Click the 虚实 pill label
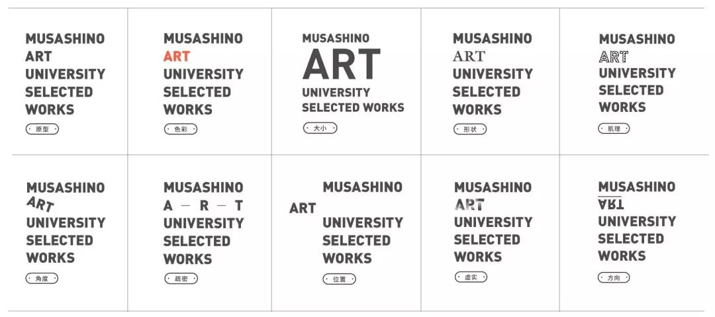The height and width of the screenshot is (317, 715). point(471,277)
